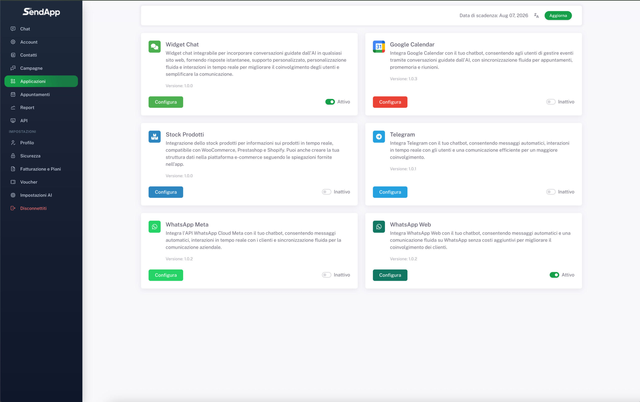Click Configura under WhatsApp Web
The image size is (640, 402).
tap(390, 275)
